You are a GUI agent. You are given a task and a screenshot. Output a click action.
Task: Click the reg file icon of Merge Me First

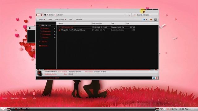click(x=59, y=30)
